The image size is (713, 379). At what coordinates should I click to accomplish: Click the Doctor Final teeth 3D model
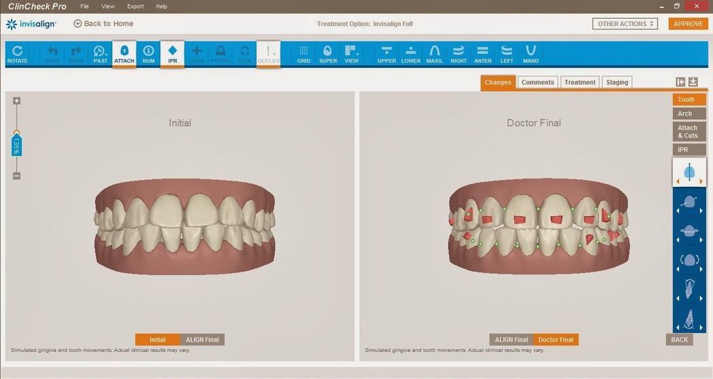click(539, 226)
